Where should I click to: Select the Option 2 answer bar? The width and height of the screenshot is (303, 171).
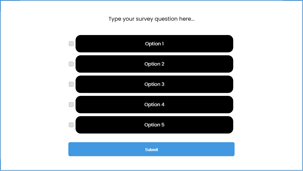point(154,64)
